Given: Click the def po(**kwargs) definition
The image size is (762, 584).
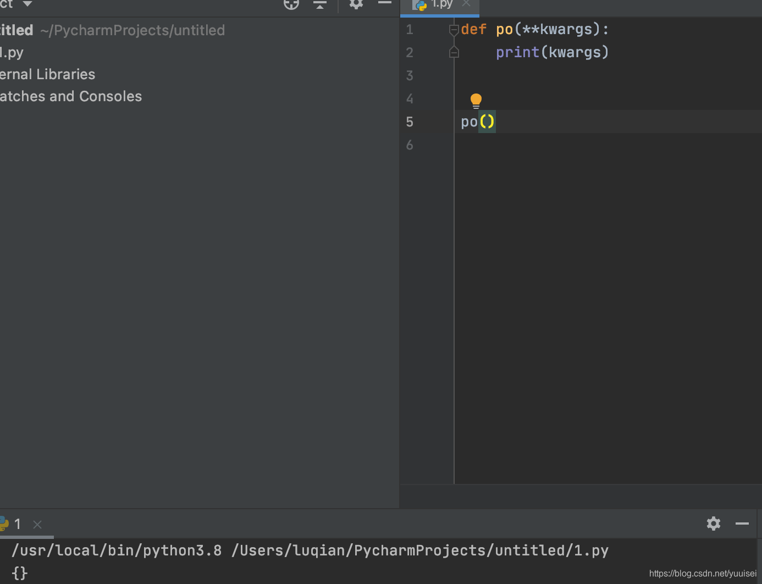Looking at the screenshot, I should (535, 29).
